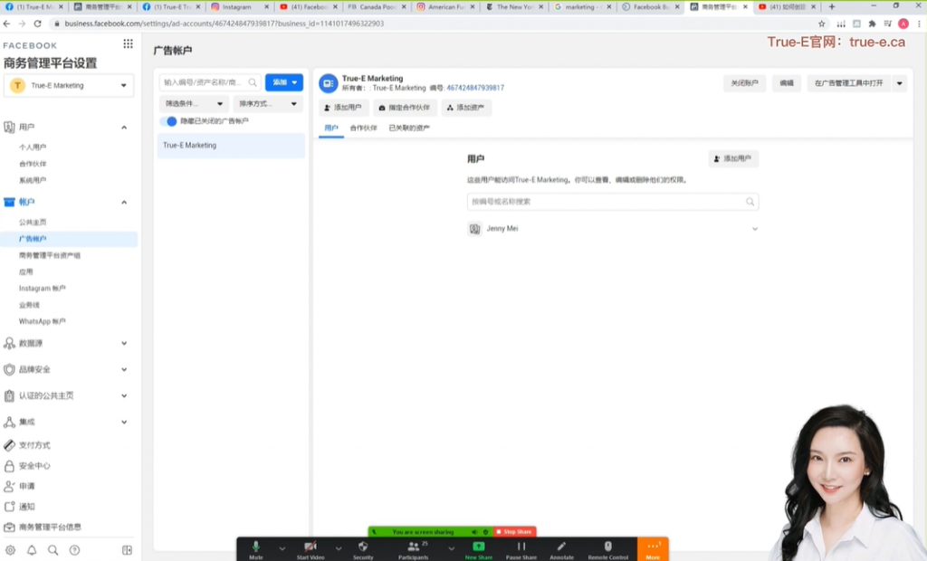Toggle 隐藏已关闭的广告帐户 switch
This screenshot has height=561, width=927.
tap(169, 121)
